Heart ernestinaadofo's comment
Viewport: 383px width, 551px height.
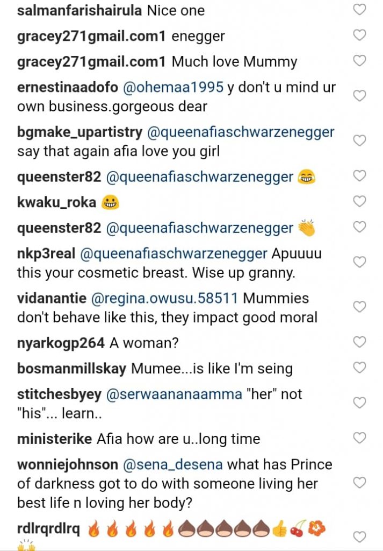coord(359,96)
